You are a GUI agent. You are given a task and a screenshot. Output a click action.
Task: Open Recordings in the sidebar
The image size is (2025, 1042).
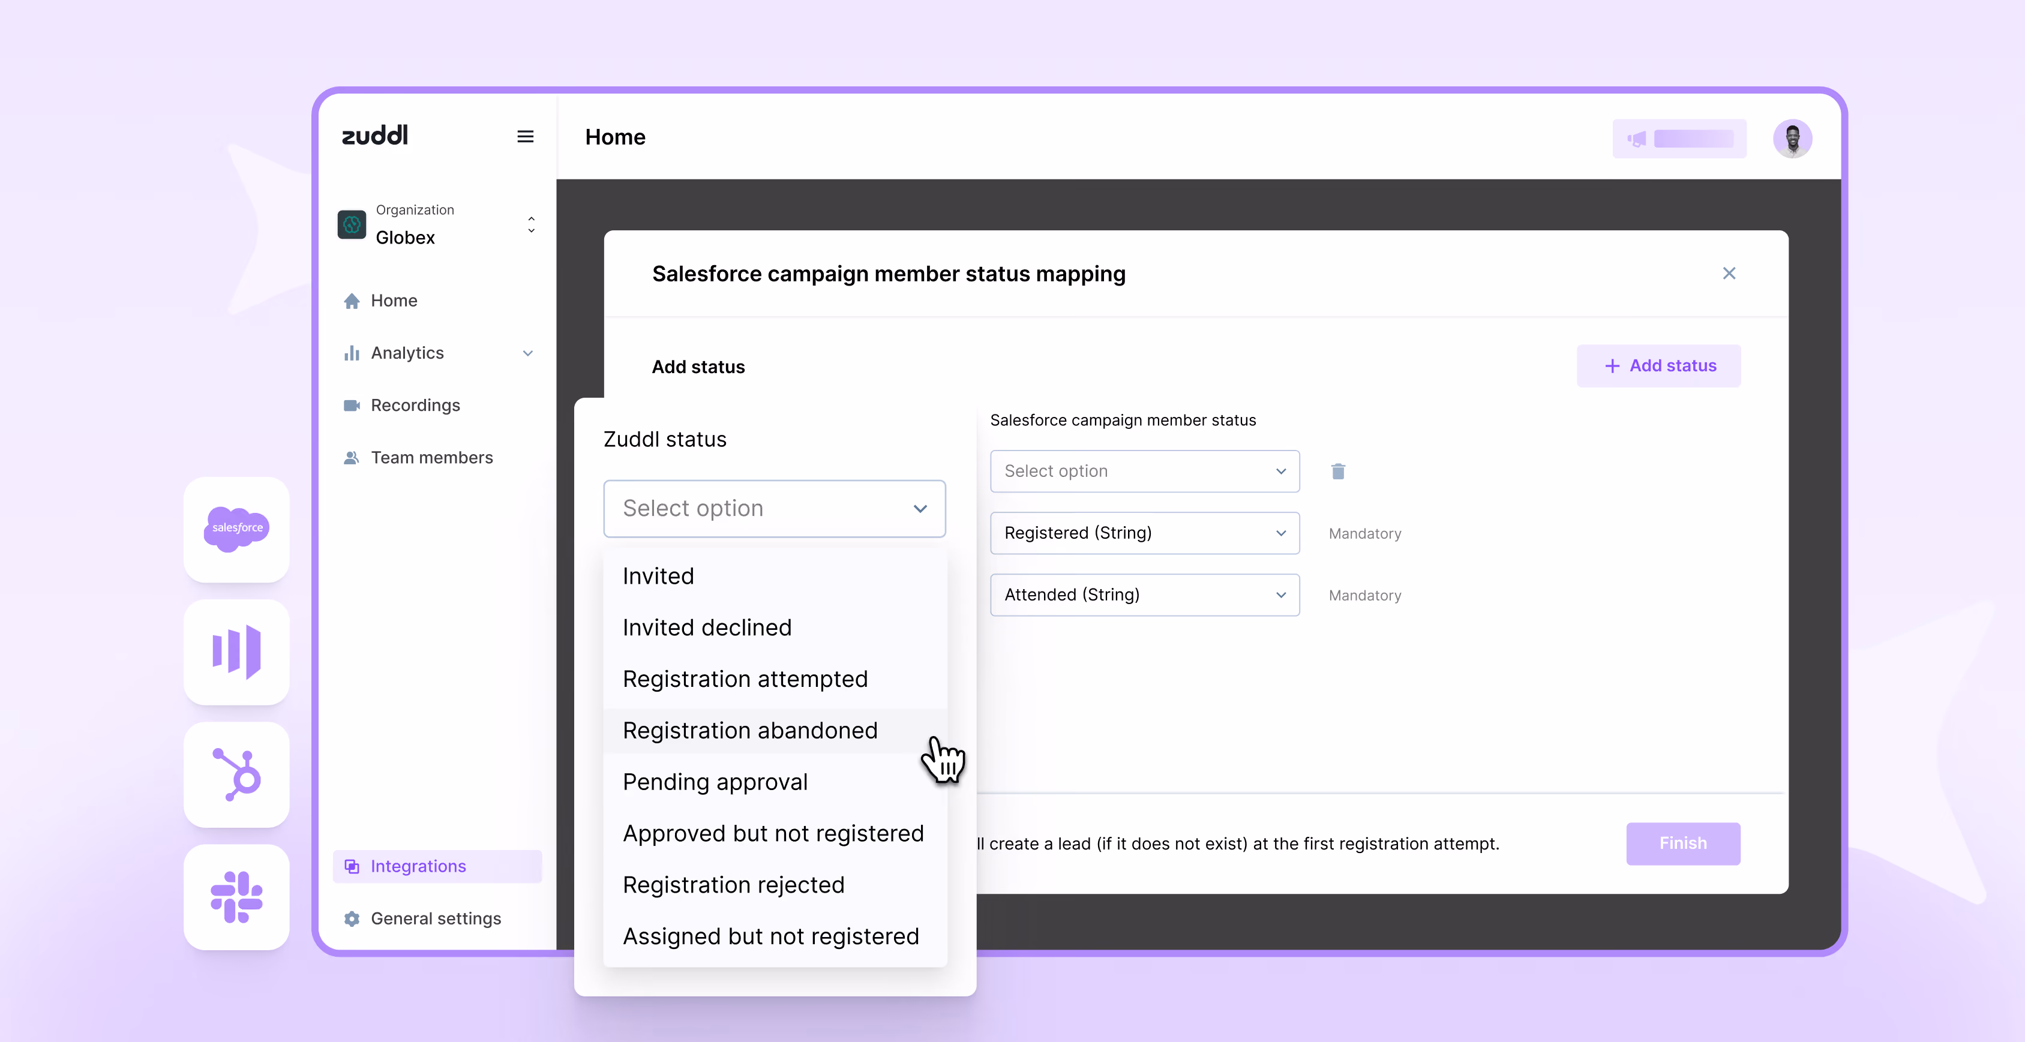click(x=437, y=406)
